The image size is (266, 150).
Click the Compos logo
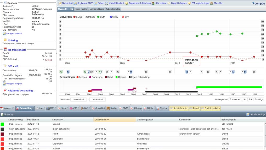(x=258, y=3)
